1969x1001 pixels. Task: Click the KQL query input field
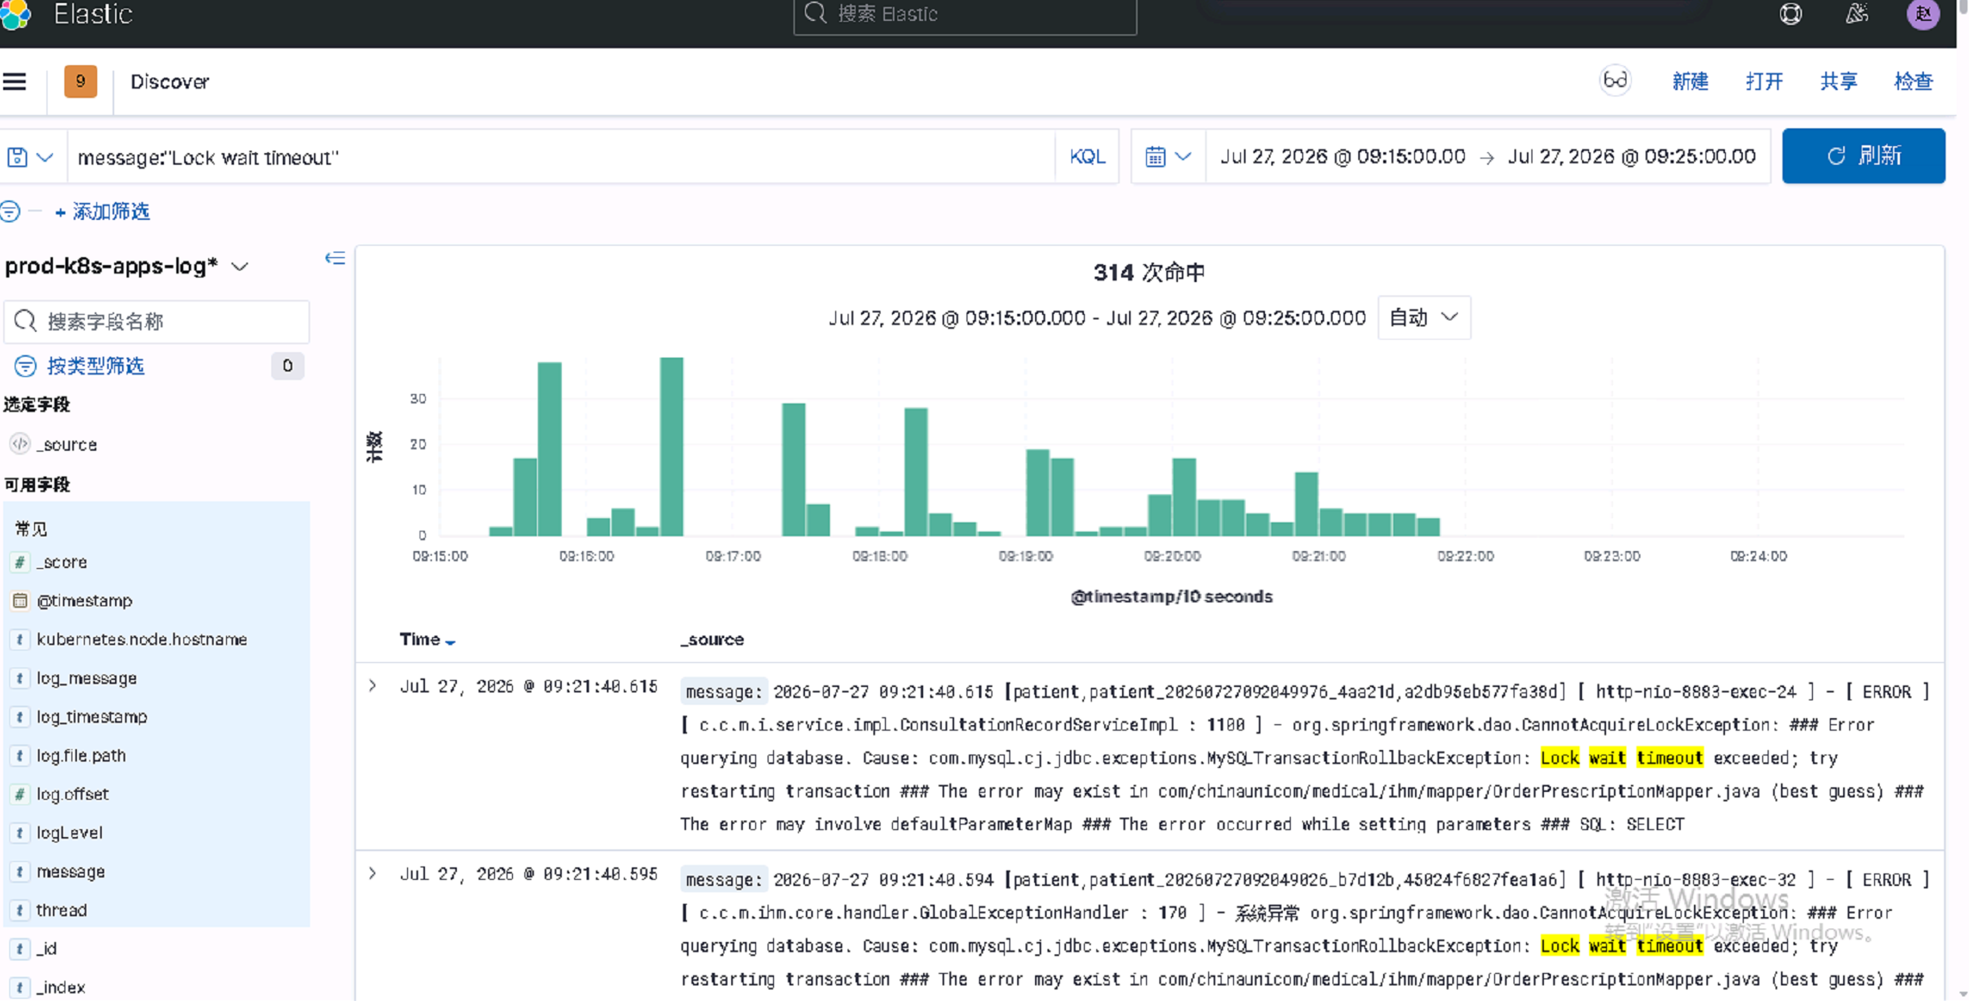[561, 157]
